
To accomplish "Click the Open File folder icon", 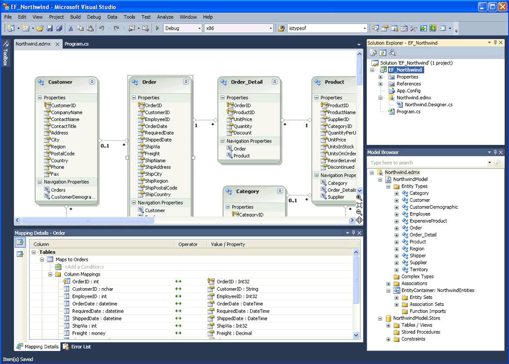I will (40, 29).
